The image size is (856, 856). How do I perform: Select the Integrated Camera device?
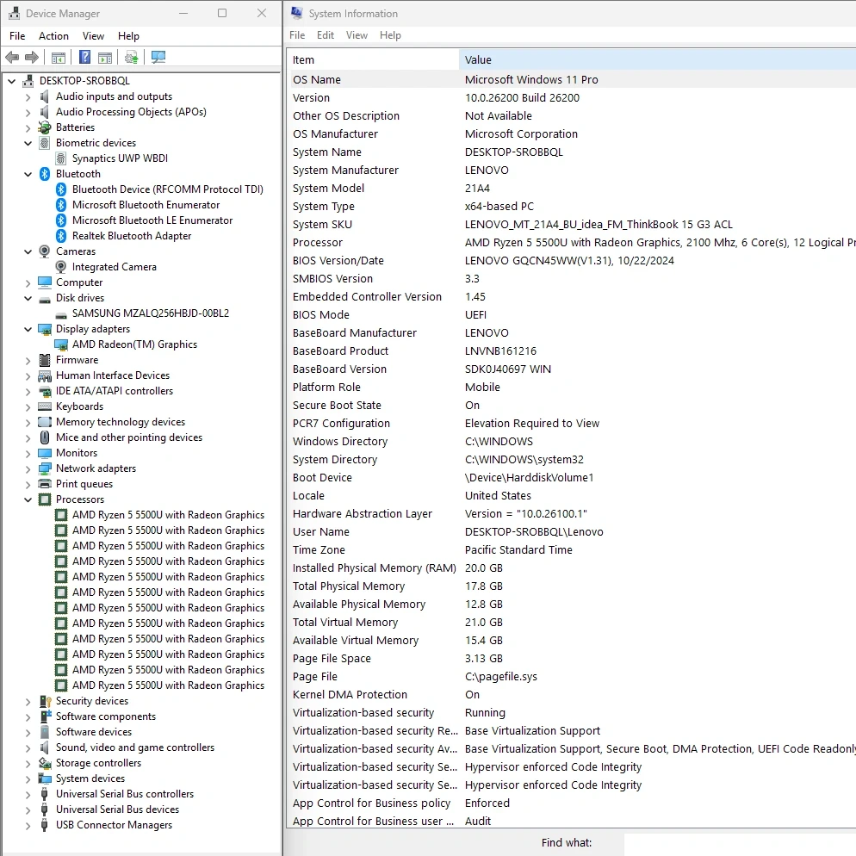tap(114, 267)
